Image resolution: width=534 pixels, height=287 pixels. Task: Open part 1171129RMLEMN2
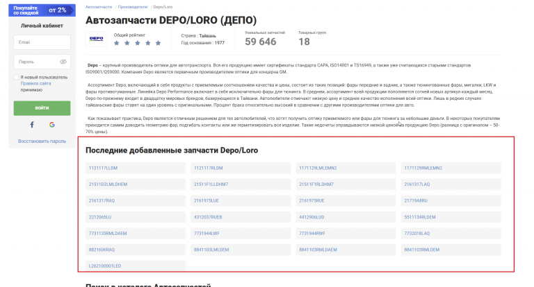451,168
